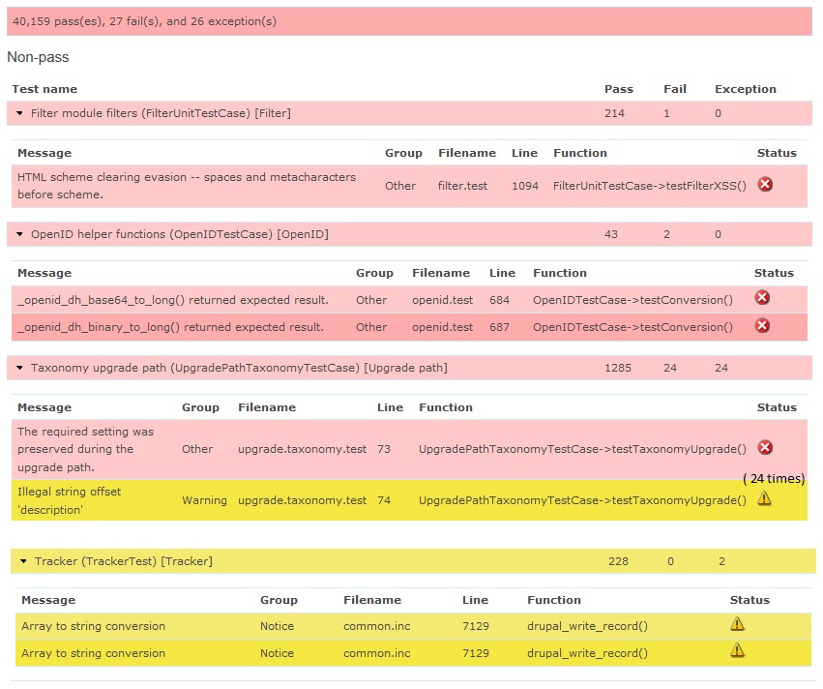Click fail icon for taxonomy line 73
The image size is (823, 689).
point(765,447)
